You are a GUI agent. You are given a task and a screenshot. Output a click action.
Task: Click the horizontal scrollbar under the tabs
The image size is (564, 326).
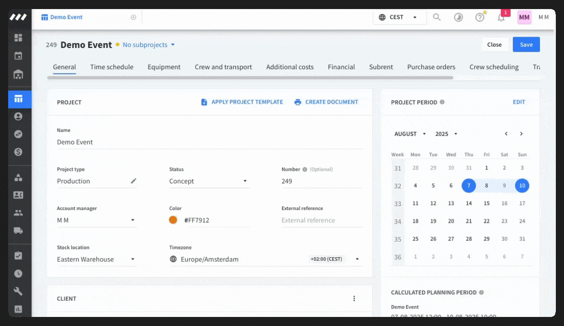(x=250, y=78)
